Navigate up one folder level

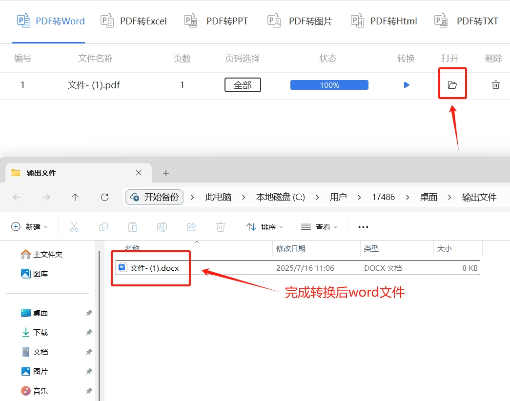click(75, 197)
